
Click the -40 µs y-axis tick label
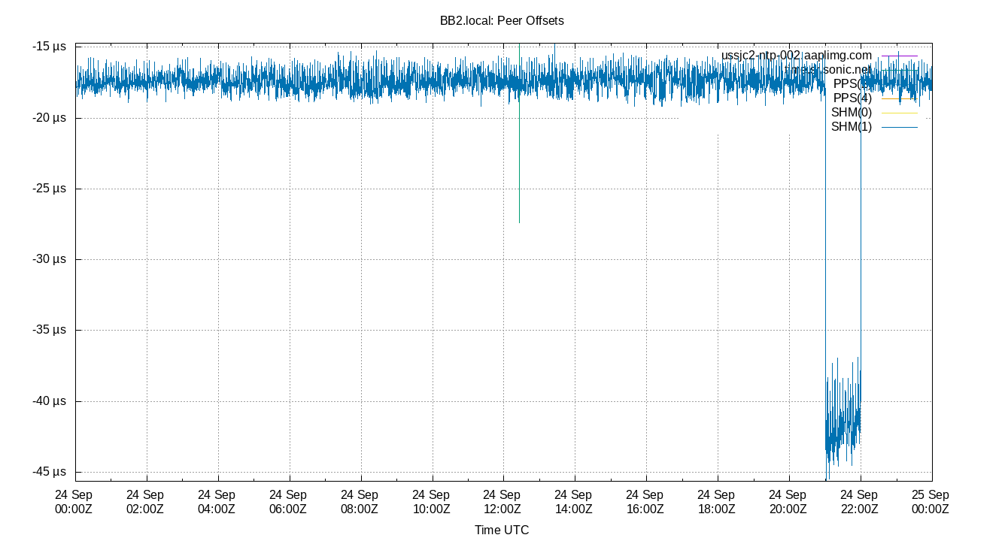click(x=50, y=401)
